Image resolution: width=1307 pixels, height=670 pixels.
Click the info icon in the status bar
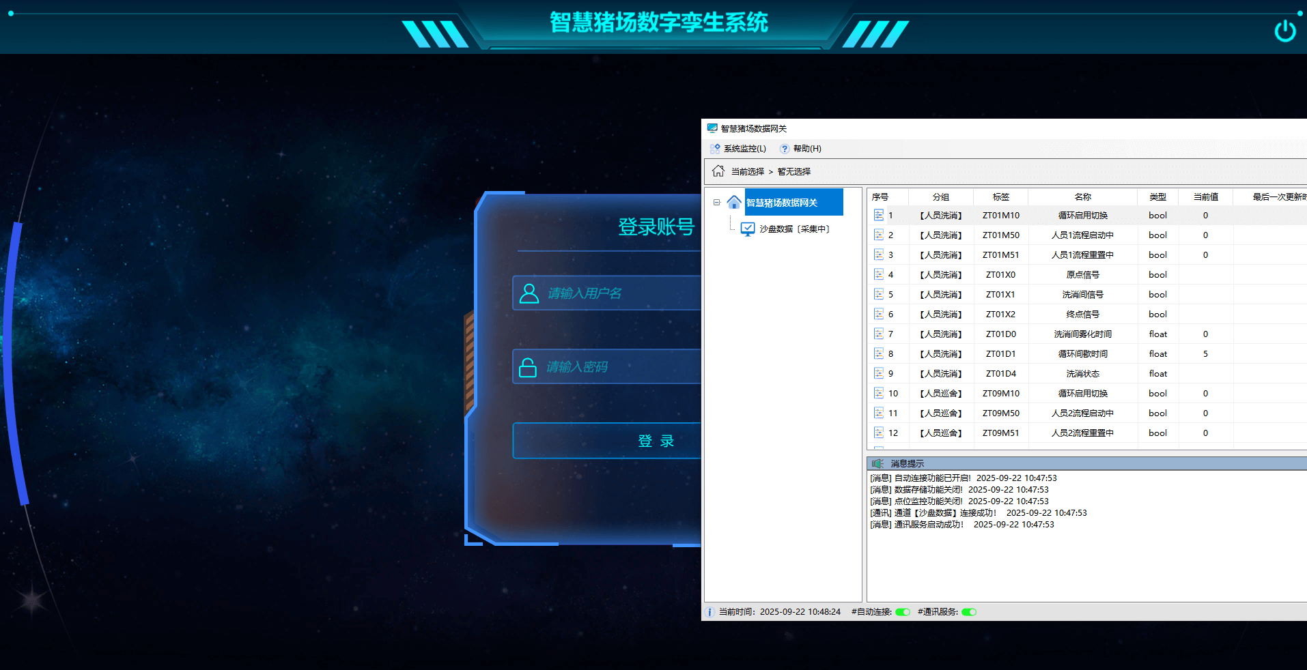710,612
